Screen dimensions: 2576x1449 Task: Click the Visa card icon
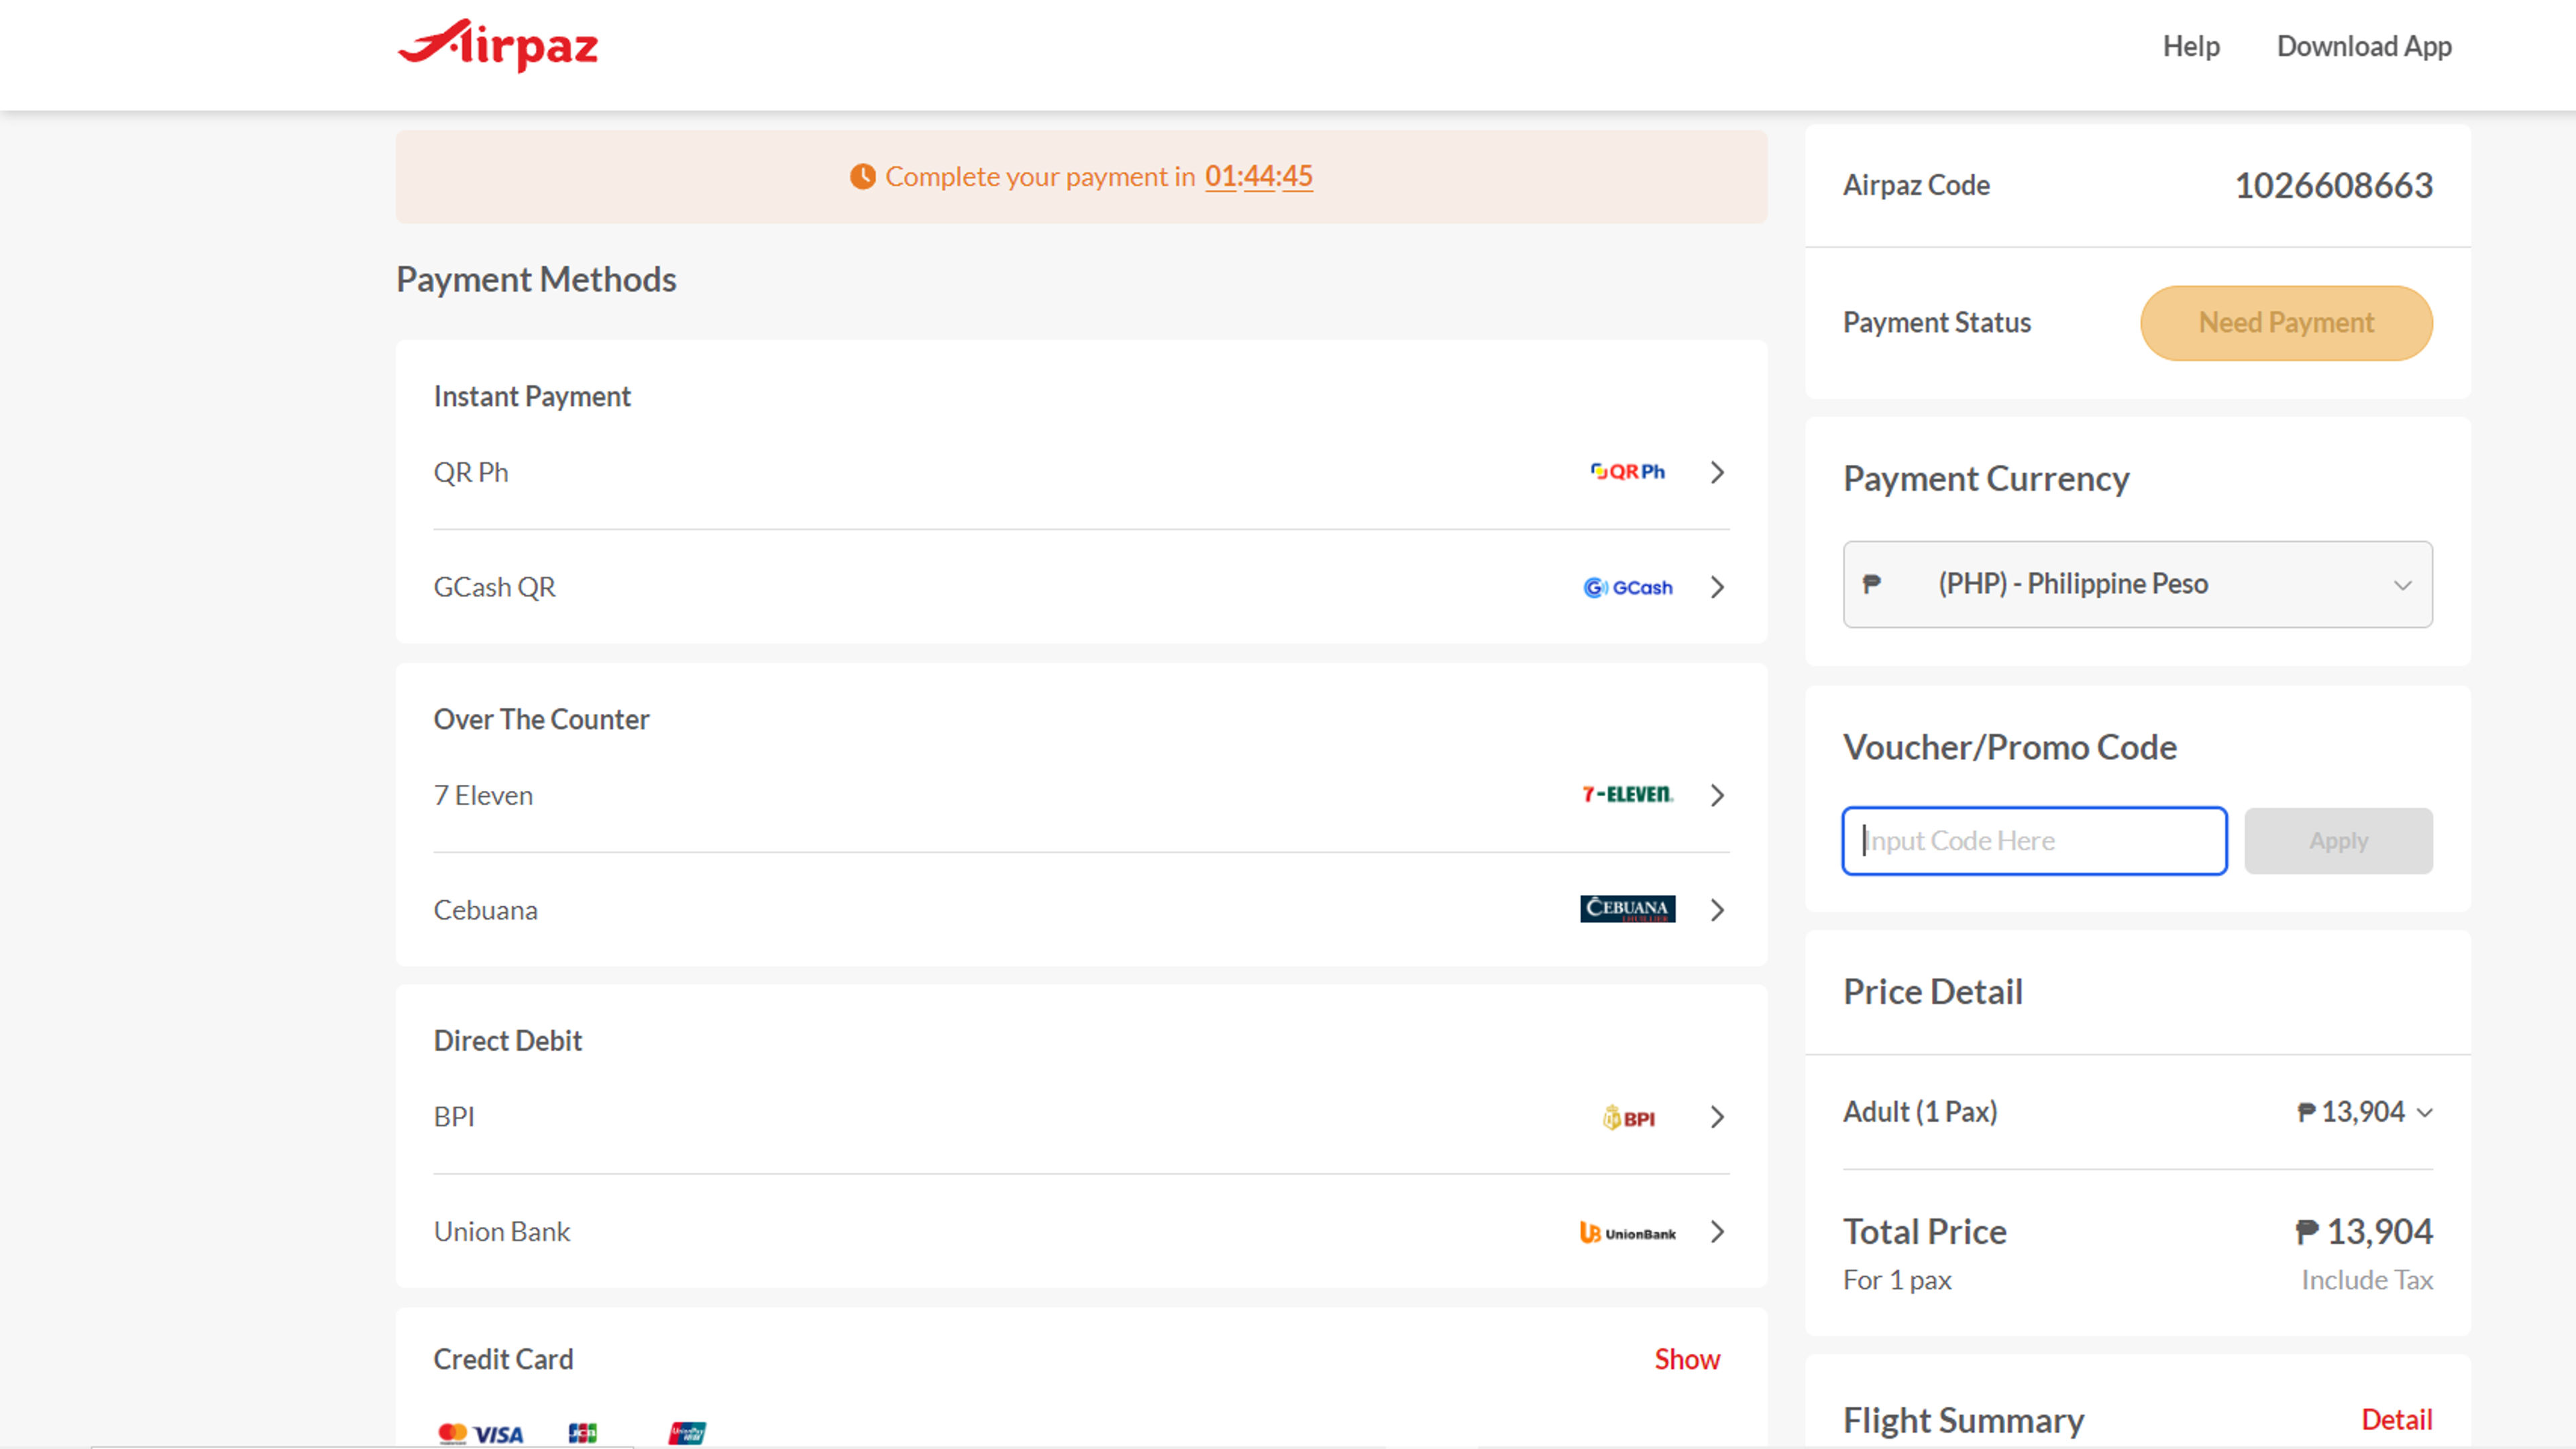point(499,1432)
